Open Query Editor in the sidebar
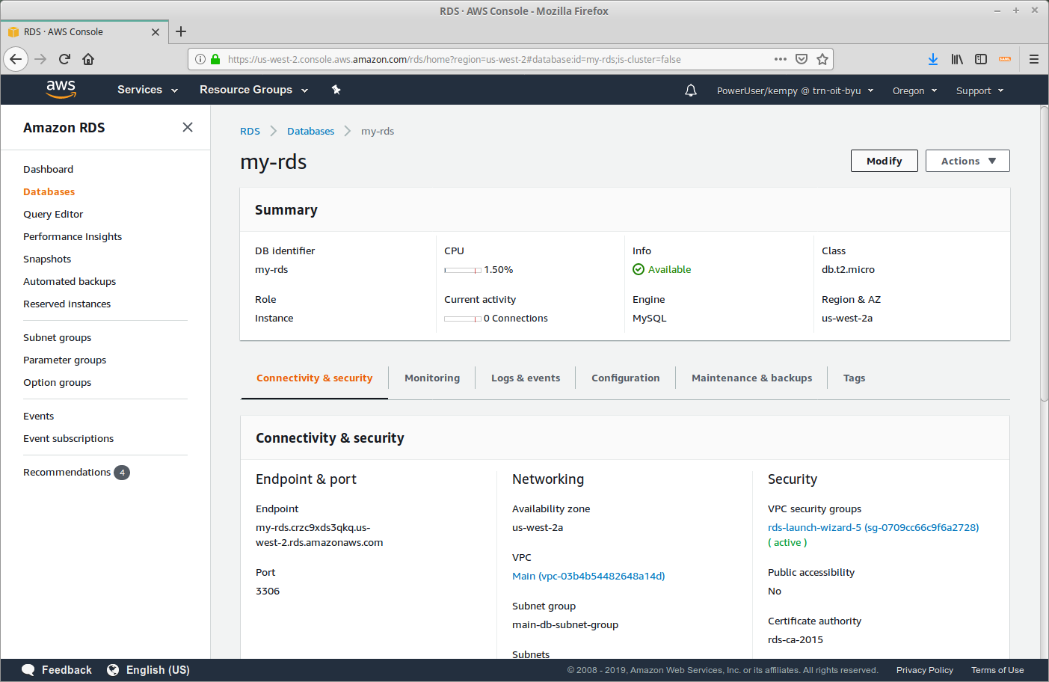The height and width of the screenshot is (682, 1049). click(x=53, y=215)
